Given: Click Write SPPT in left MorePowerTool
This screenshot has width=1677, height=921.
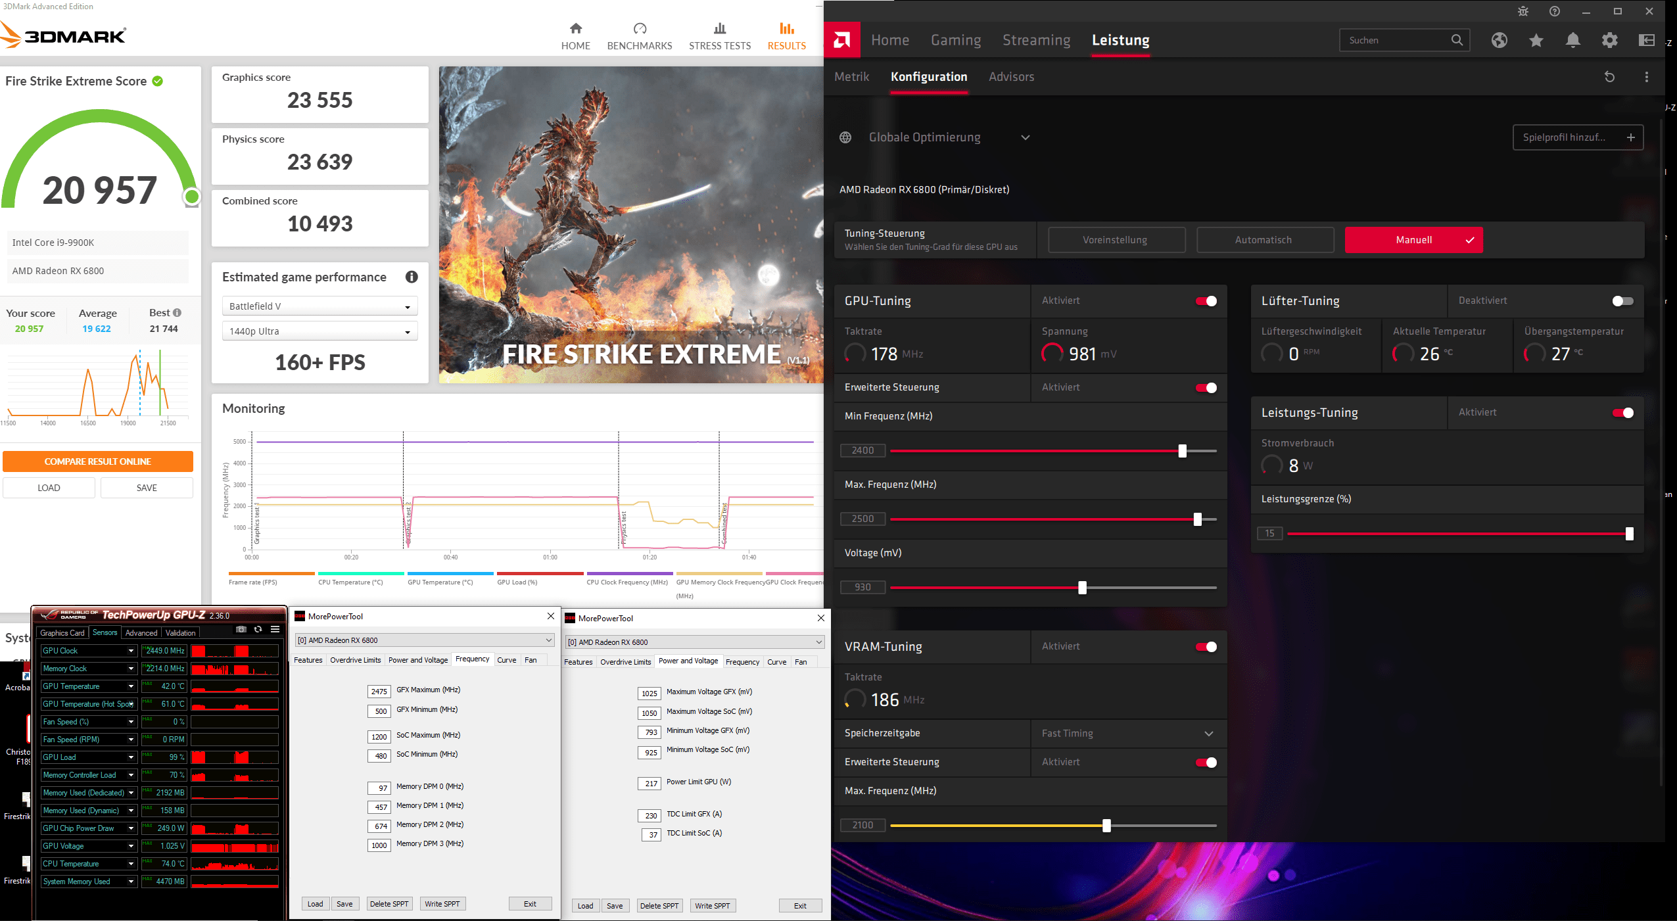Looking at the screenshot, I should click(442, 904).
